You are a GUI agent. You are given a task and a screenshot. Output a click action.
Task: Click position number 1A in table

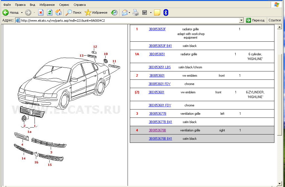click(x=137, y=54)
